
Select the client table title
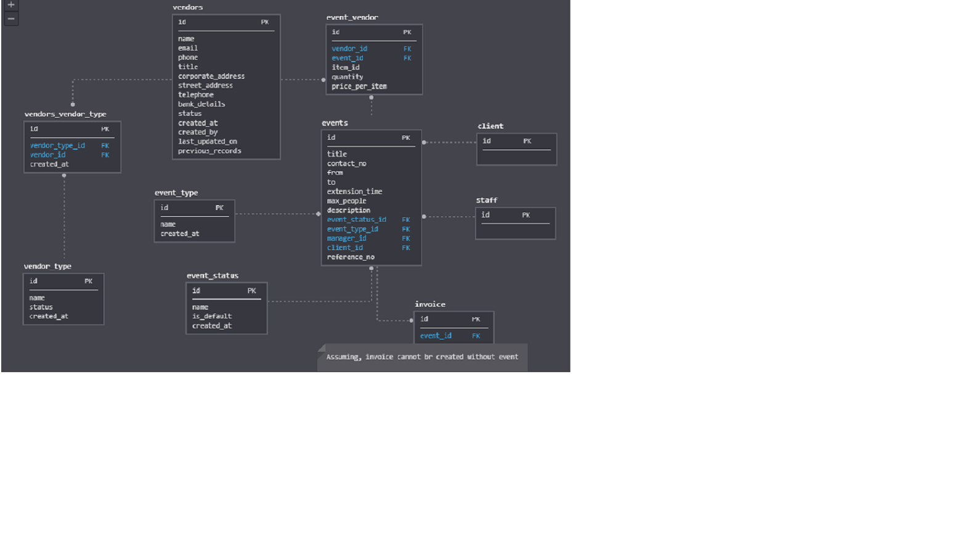tap(490, 126)
